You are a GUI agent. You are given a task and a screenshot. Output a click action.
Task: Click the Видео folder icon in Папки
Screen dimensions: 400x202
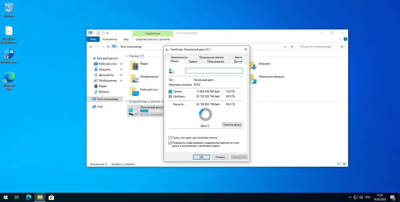point(134,66)
